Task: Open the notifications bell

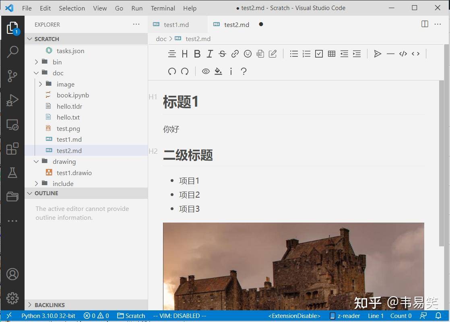Action: (438, 316)
